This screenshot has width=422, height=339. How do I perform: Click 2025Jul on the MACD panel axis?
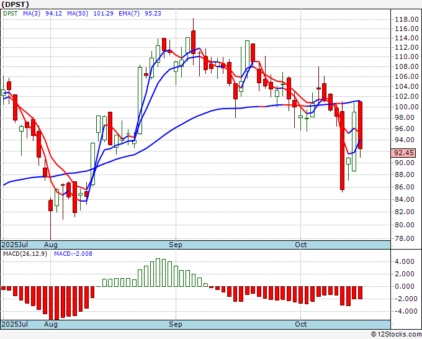point(14,324)
